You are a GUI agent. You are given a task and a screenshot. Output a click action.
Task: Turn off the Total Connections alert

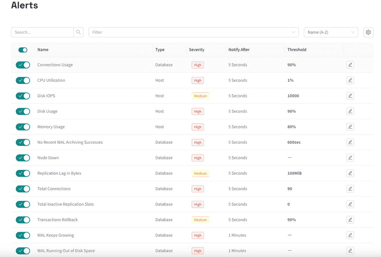23,189
